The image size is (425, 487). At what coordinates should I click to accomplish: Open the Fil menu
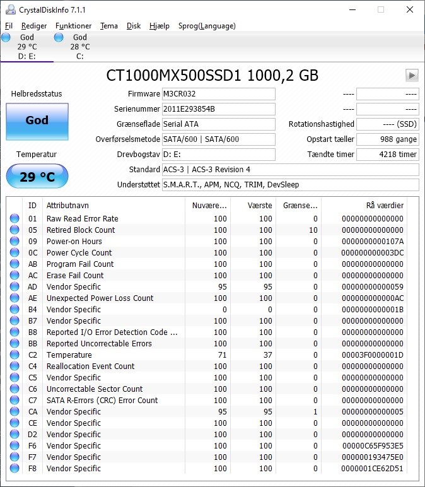point(9,26)
